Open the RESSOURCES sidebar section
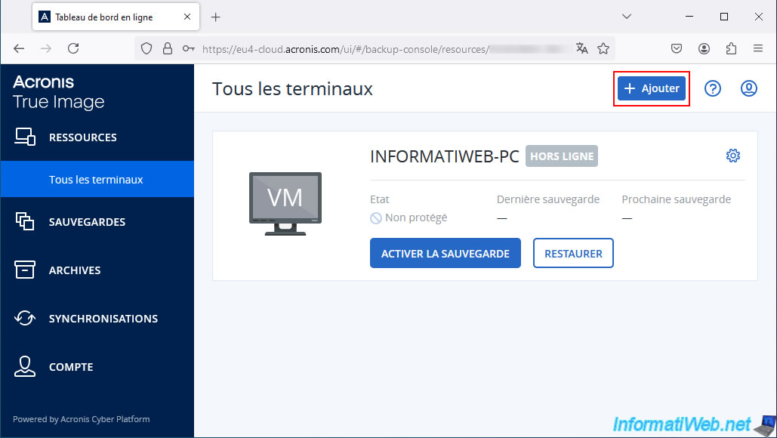Image resolution: width=777 pixels, height=438 pixels. point(97,137)
